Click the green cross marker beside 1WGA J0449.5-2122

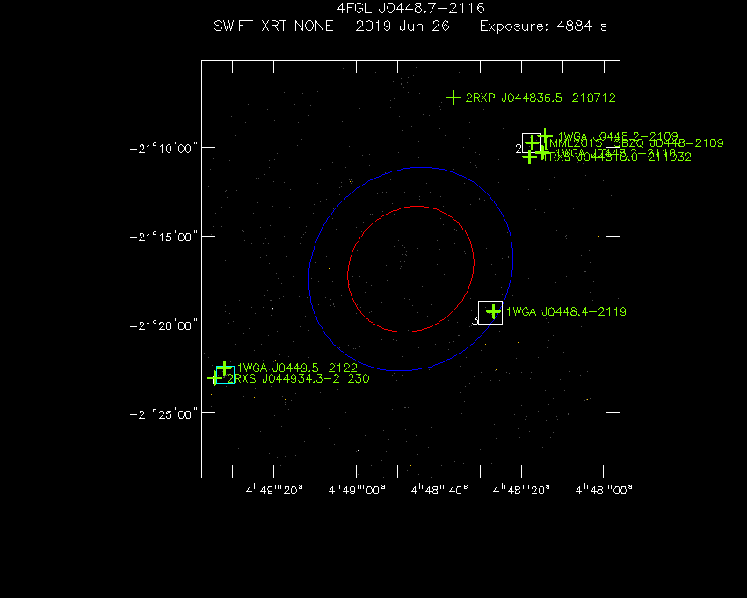point(225,368)
